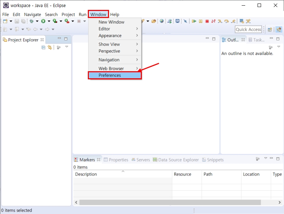Open the Perspective submenu
Image resolution: width=284 pixels, height=214 pixels.
(115, 51)
